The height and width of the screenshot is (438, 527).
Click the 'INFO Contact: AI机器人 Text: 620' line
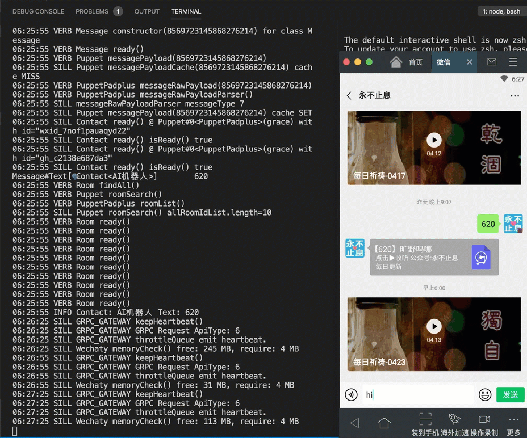click(106, 313)
